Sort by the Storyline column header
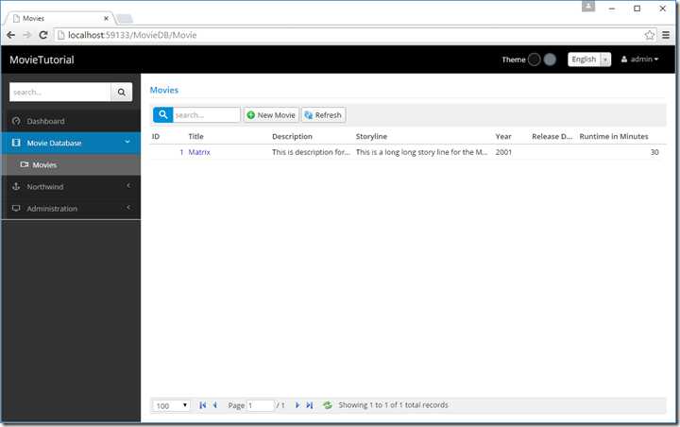This screenshot has width=680, height=427. tap(371, 136)
